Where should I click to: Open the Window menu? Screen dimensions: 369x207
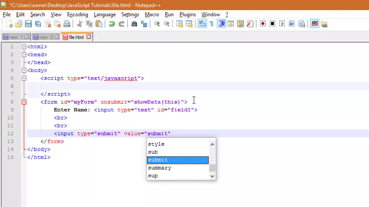tap(210, 14)
